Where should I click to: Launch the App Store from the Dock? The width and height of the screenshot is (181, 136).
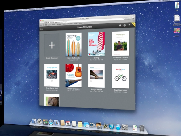118,127
